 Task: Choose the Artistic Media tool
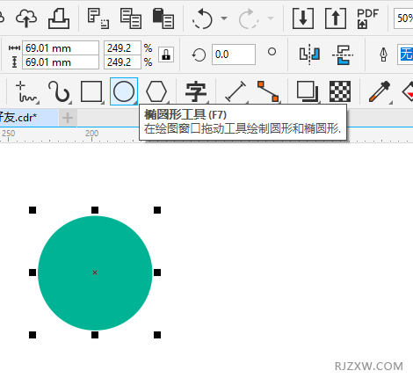pyautogui.click(x=59, y=91)
